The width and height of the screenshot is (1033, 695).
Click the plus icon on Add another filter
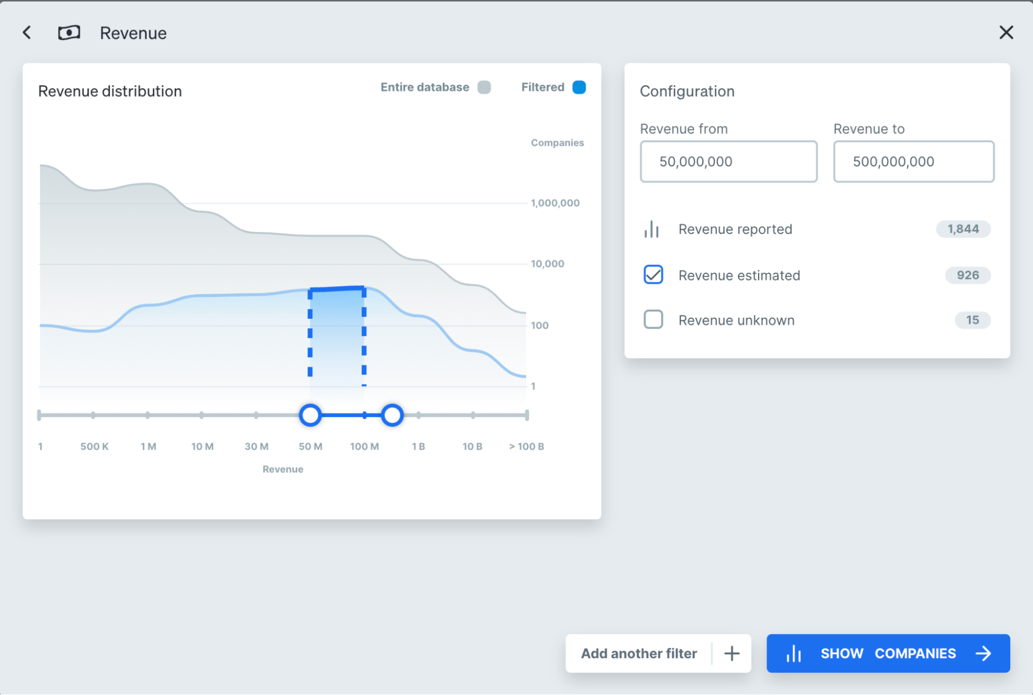(732, 653)
